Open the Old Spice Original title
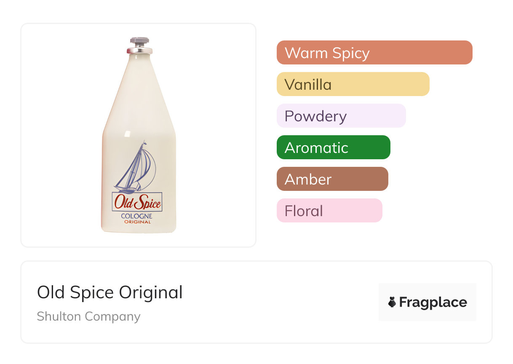The image size is (513, 364). (x=110, y=292)
